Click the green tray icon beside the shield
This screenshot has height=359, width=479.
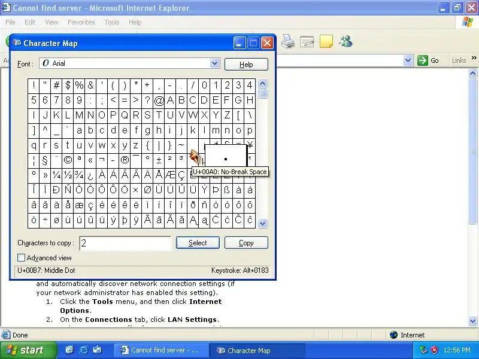click(423, 350)
